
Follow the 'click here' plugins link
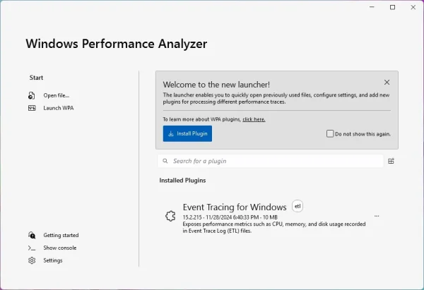point(254,119)
